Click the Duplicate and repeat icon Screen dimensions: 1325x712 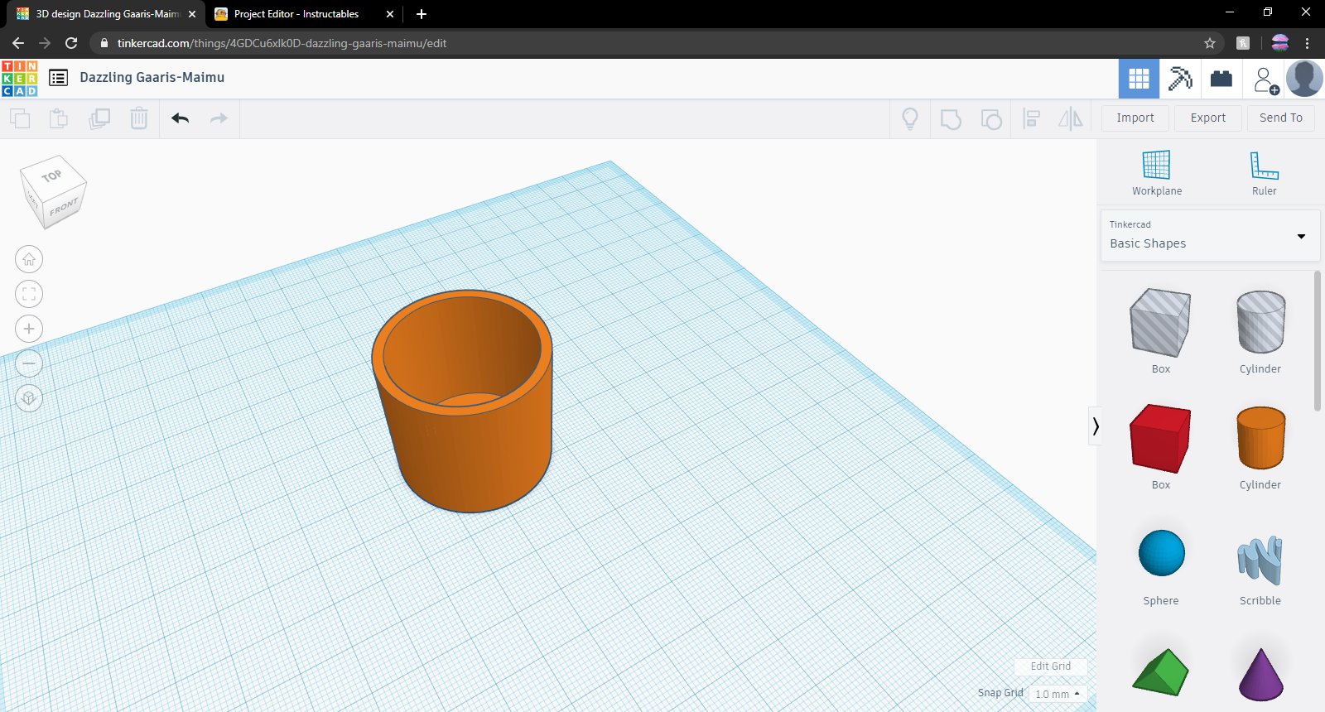[99, 118]
